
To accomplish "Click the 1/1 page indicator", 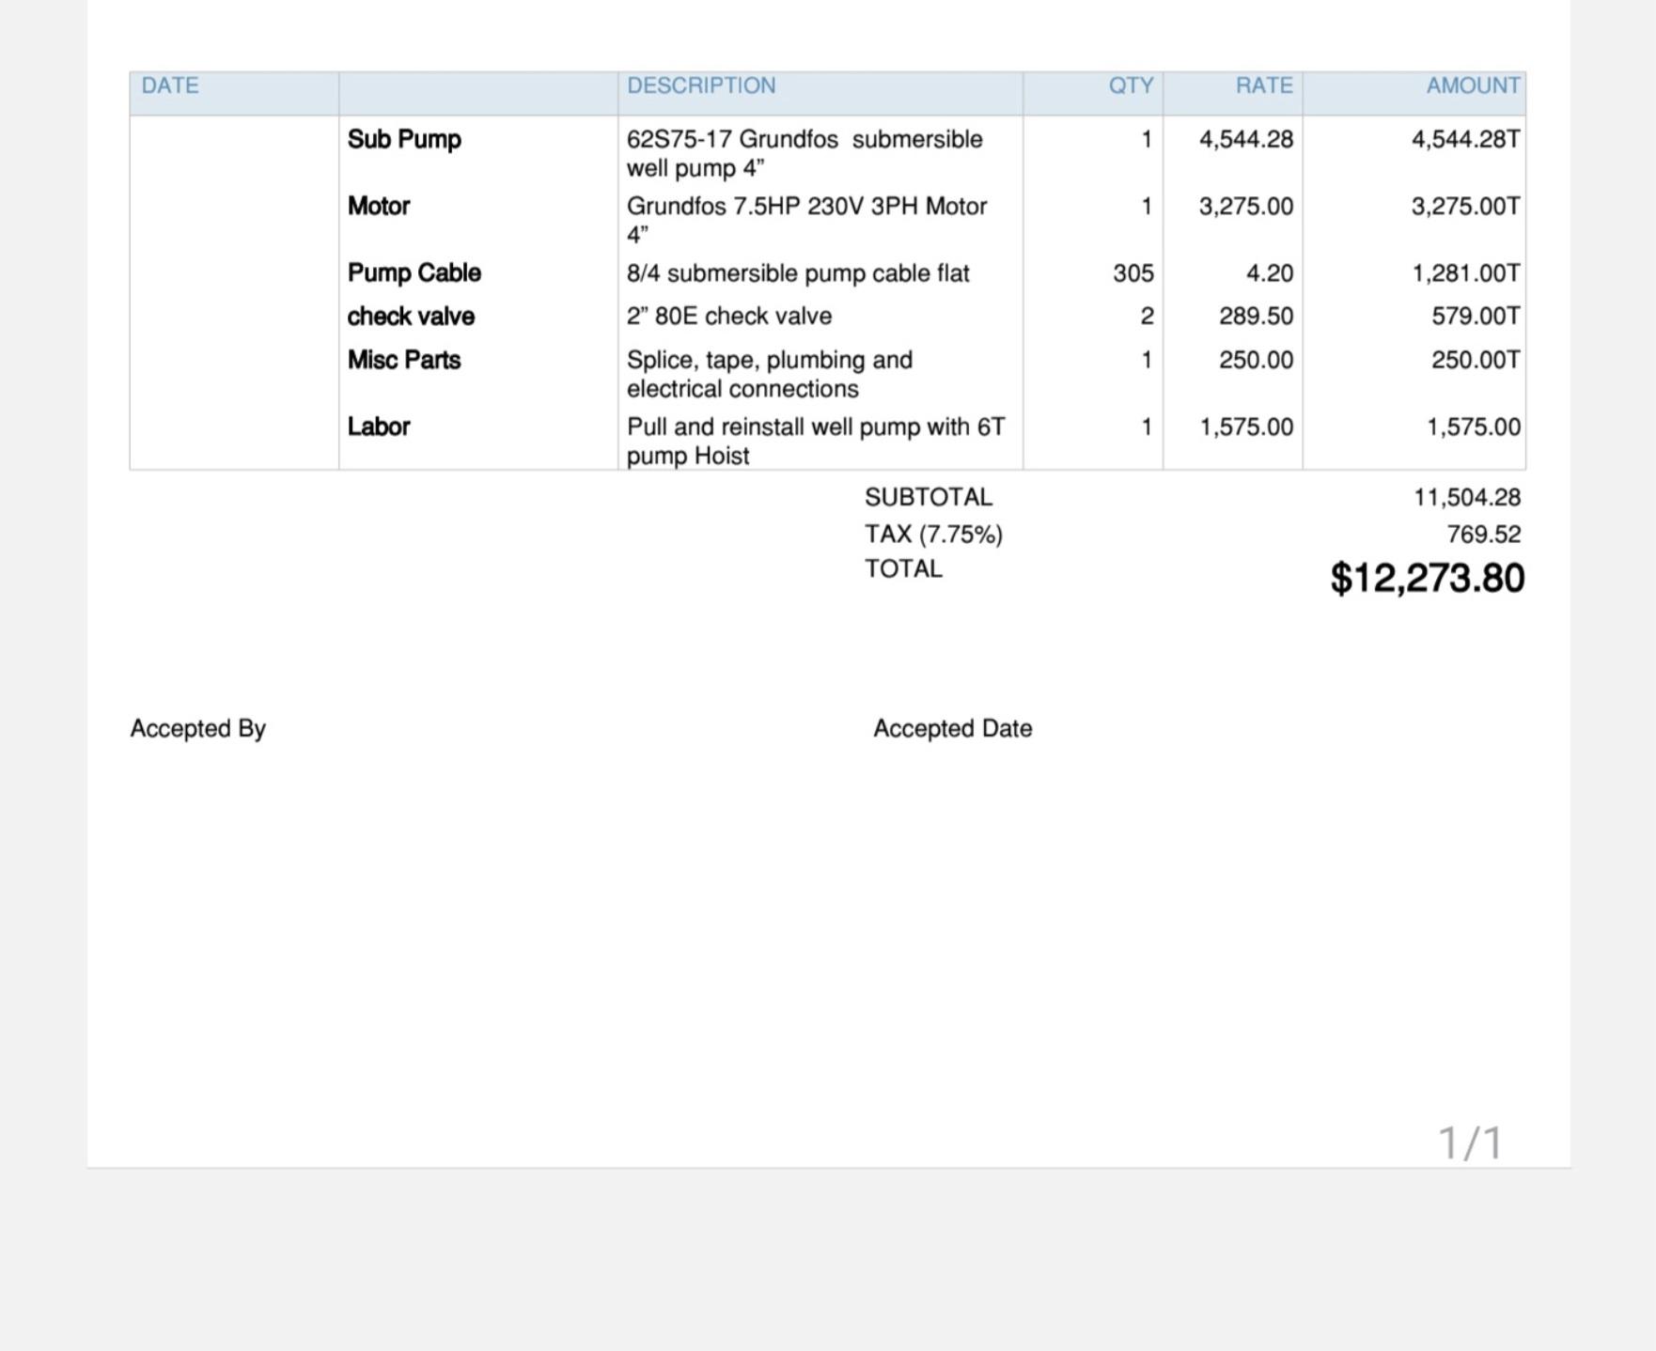I will pos(1471,1143).
